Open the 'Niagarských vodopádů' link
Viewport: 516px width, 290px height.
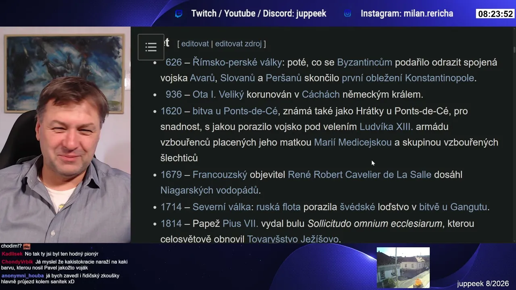209,191
